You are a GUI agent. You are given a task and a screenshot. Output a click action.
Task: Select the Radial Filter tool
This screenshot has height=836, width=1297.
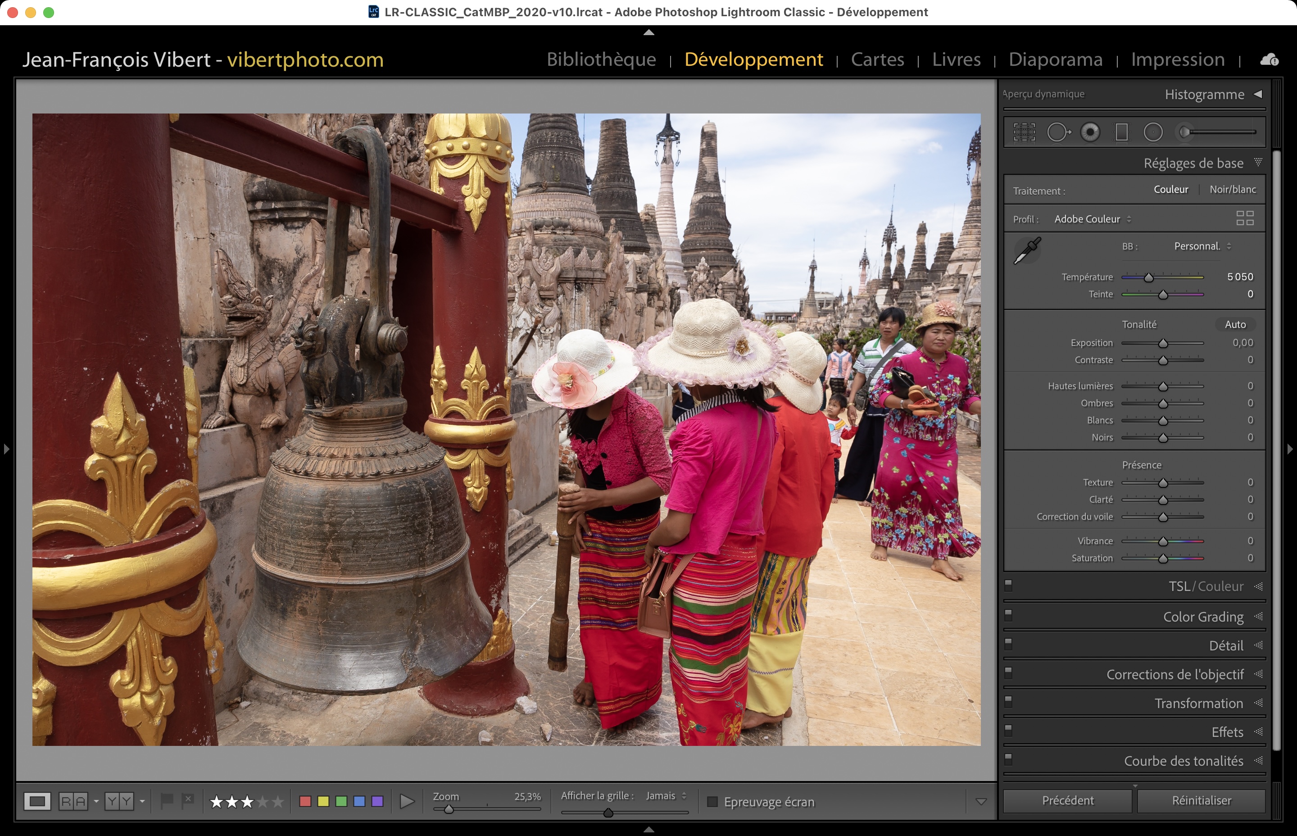tap(1152, 132)
